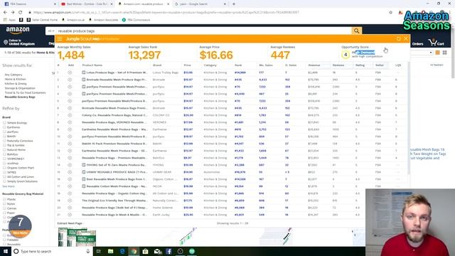Screen dimensions: 455x256
Task: Click the Windows Type here to search box
Action: click(x=52, y=251)
